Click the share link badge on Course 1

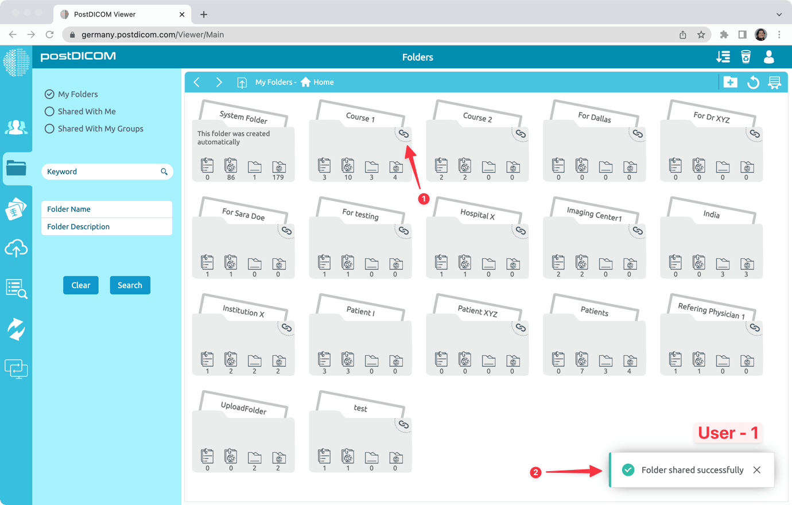[403, 133]
